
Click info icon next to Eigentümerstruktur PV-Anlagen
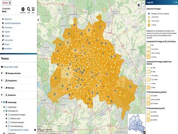click(x=35, y=130)
